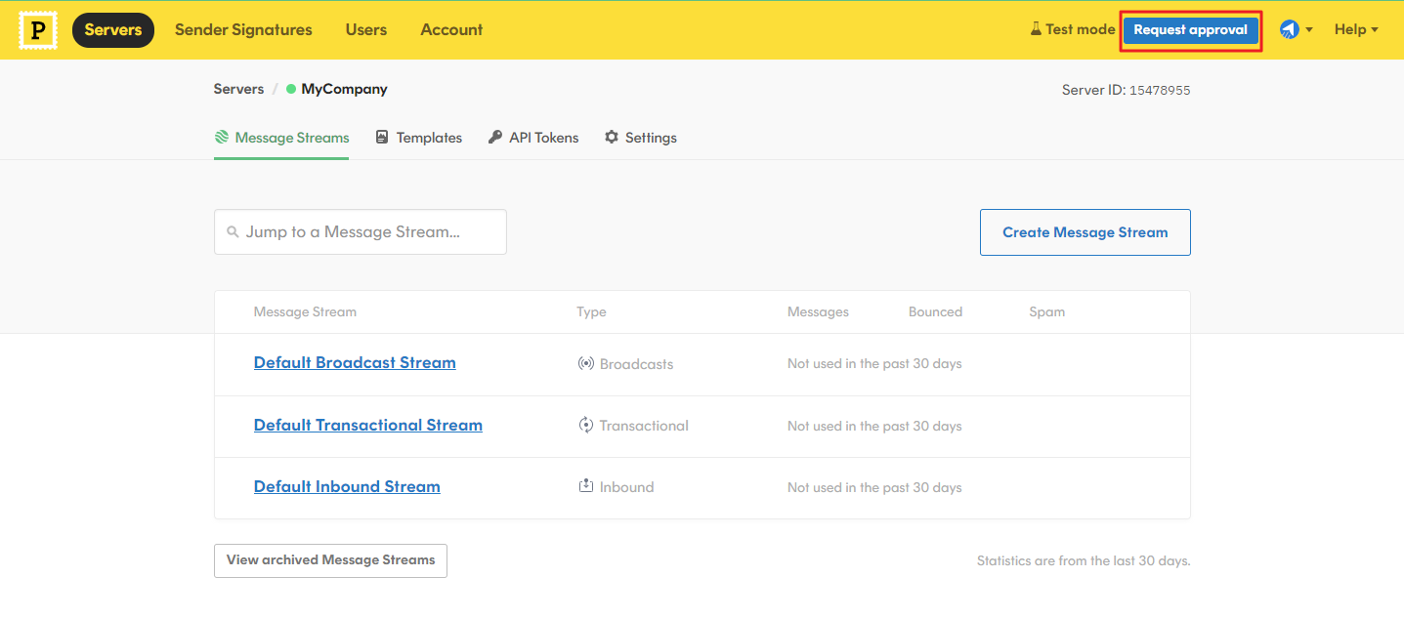
Task: Open the Account page
Action: (451, 30)
